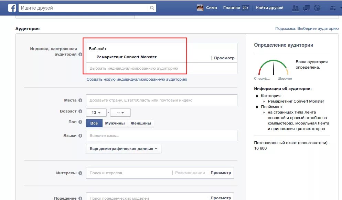Open the maximum age dropdown
The width and height of the screenshot is (342, 200).
[120, 113]
